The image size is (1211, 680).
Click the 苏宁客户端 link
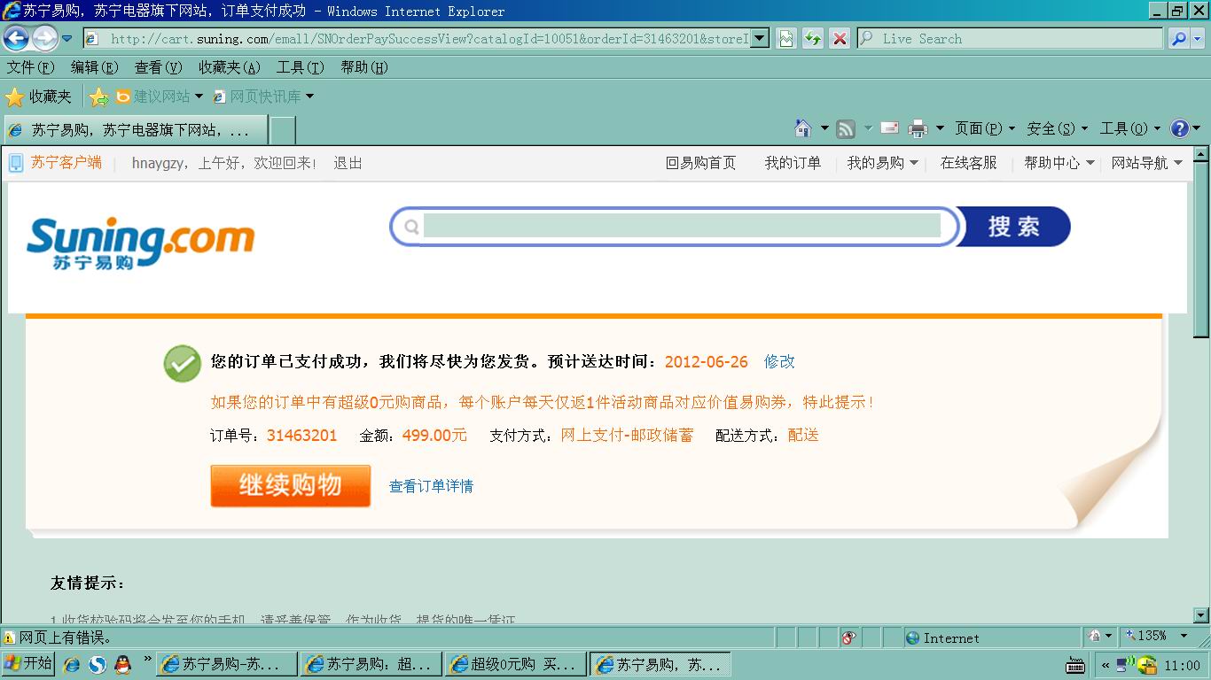(x=66, y=162)
